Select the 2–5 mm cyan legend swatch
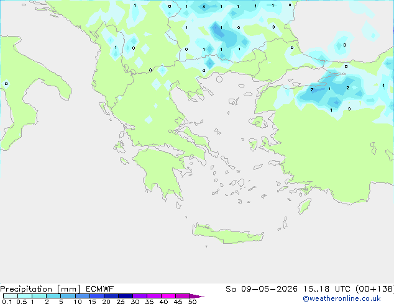The width and height of the screenshot is (394, 304). click(x=53, y=296)
